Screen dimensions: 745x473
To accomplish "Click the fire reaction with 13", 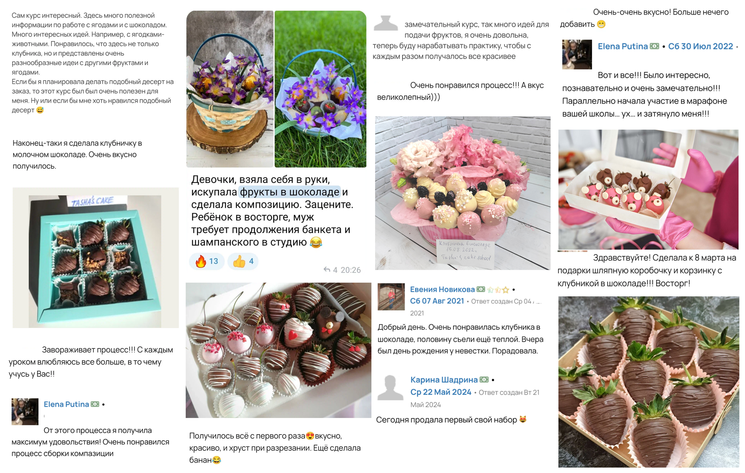I will tap(206, 261).
